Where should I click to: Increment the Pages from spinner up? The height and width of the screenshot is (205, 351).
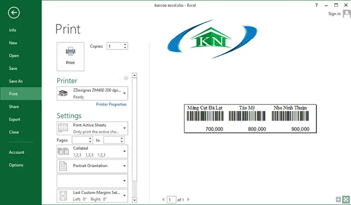click(90, 139)
